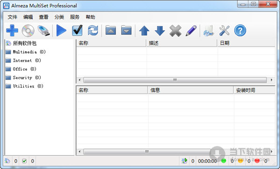Open the 分类 menu
The height and width of the screenshot is (169, 280).
[59, 17]
